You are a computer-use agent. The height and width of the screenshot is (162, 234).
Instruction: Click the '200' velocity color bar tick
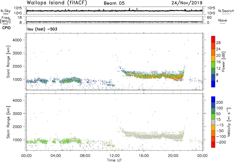[220, 102]
